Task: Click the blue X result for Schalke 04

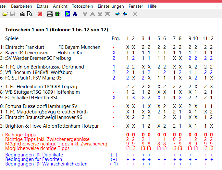Action: [114, 98]
